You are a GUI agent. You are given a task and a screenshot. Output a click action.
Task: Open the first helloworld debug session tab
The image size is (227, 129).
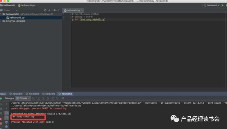click(x=16, y=94)
